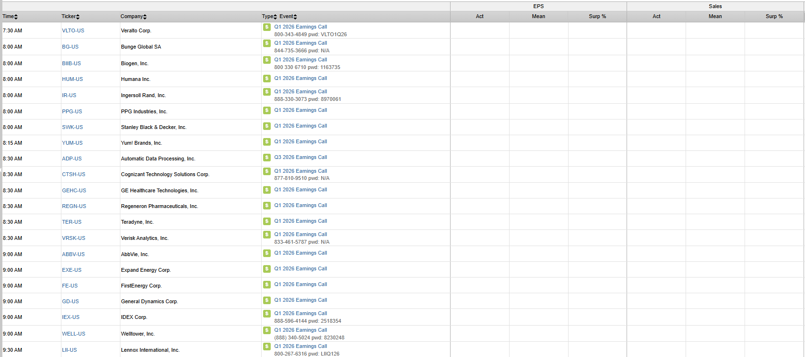Image resolution: width=805 pixels, height=357 pixels.
Task: Click the EPS Surp % column header
Action: [597, 17]
